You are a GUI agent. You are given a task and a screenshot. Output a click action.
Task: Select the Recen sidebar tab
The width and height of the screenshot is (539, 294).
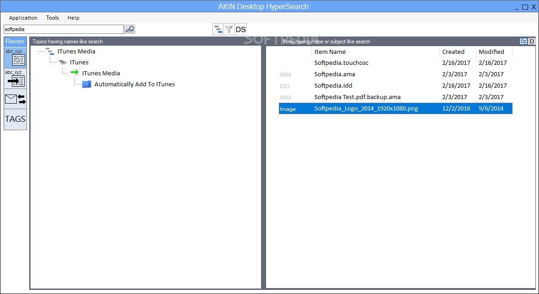(x=15, y=42)
